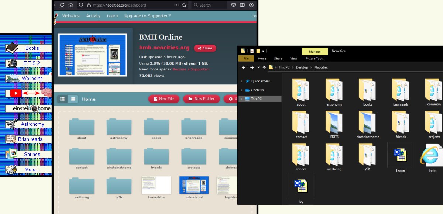Image resolution: width=443 pixels, height=214 pixels.
Task: Open the Picture Tools tab in Explorer
Action: point(315,58)
